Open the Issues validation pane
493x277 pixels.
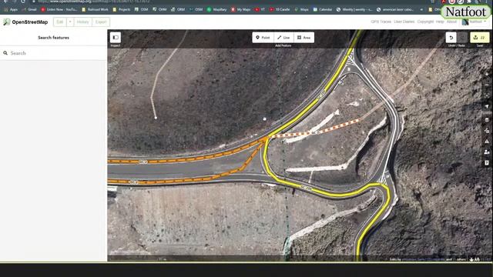click(487, 142)
